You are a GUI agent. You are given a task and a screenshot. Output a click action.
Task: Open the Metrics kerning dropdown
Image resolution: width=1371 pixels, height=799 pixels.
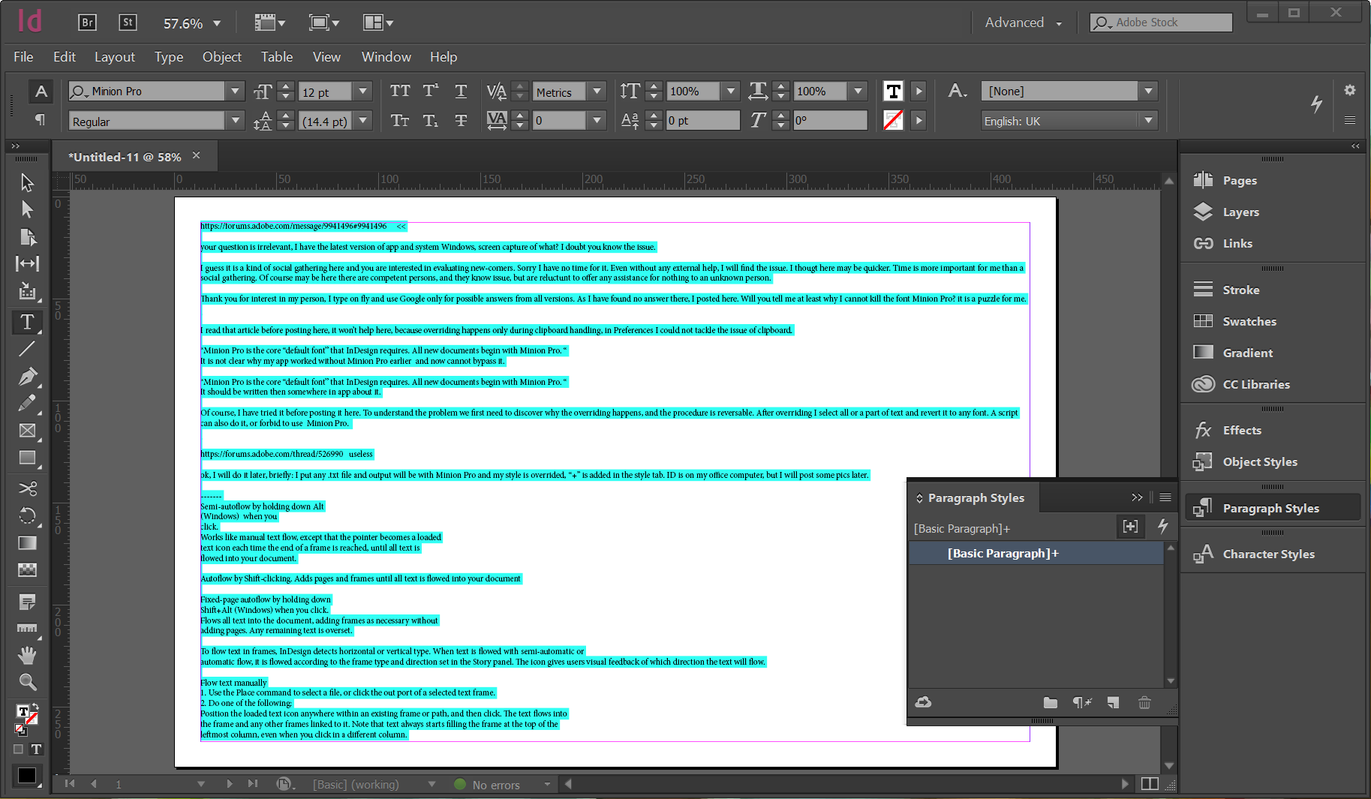pyautogui.click(x=597, y=91)
